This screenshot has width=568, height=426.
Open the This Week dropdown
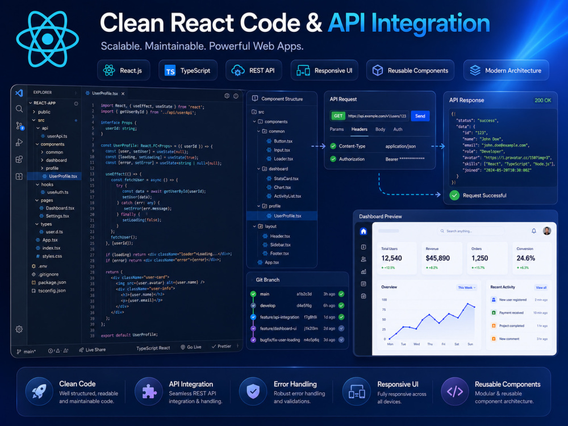[x=466, y=287]
